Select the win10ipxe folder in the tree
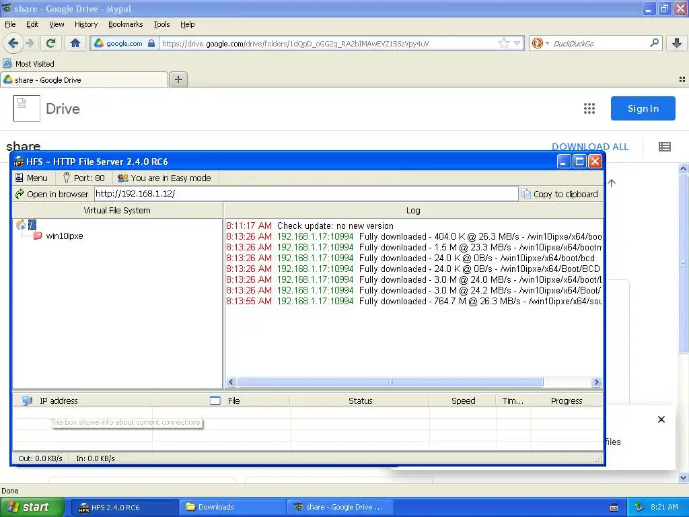The width and height of the screenshot is (689, 517). coord(59,236)
